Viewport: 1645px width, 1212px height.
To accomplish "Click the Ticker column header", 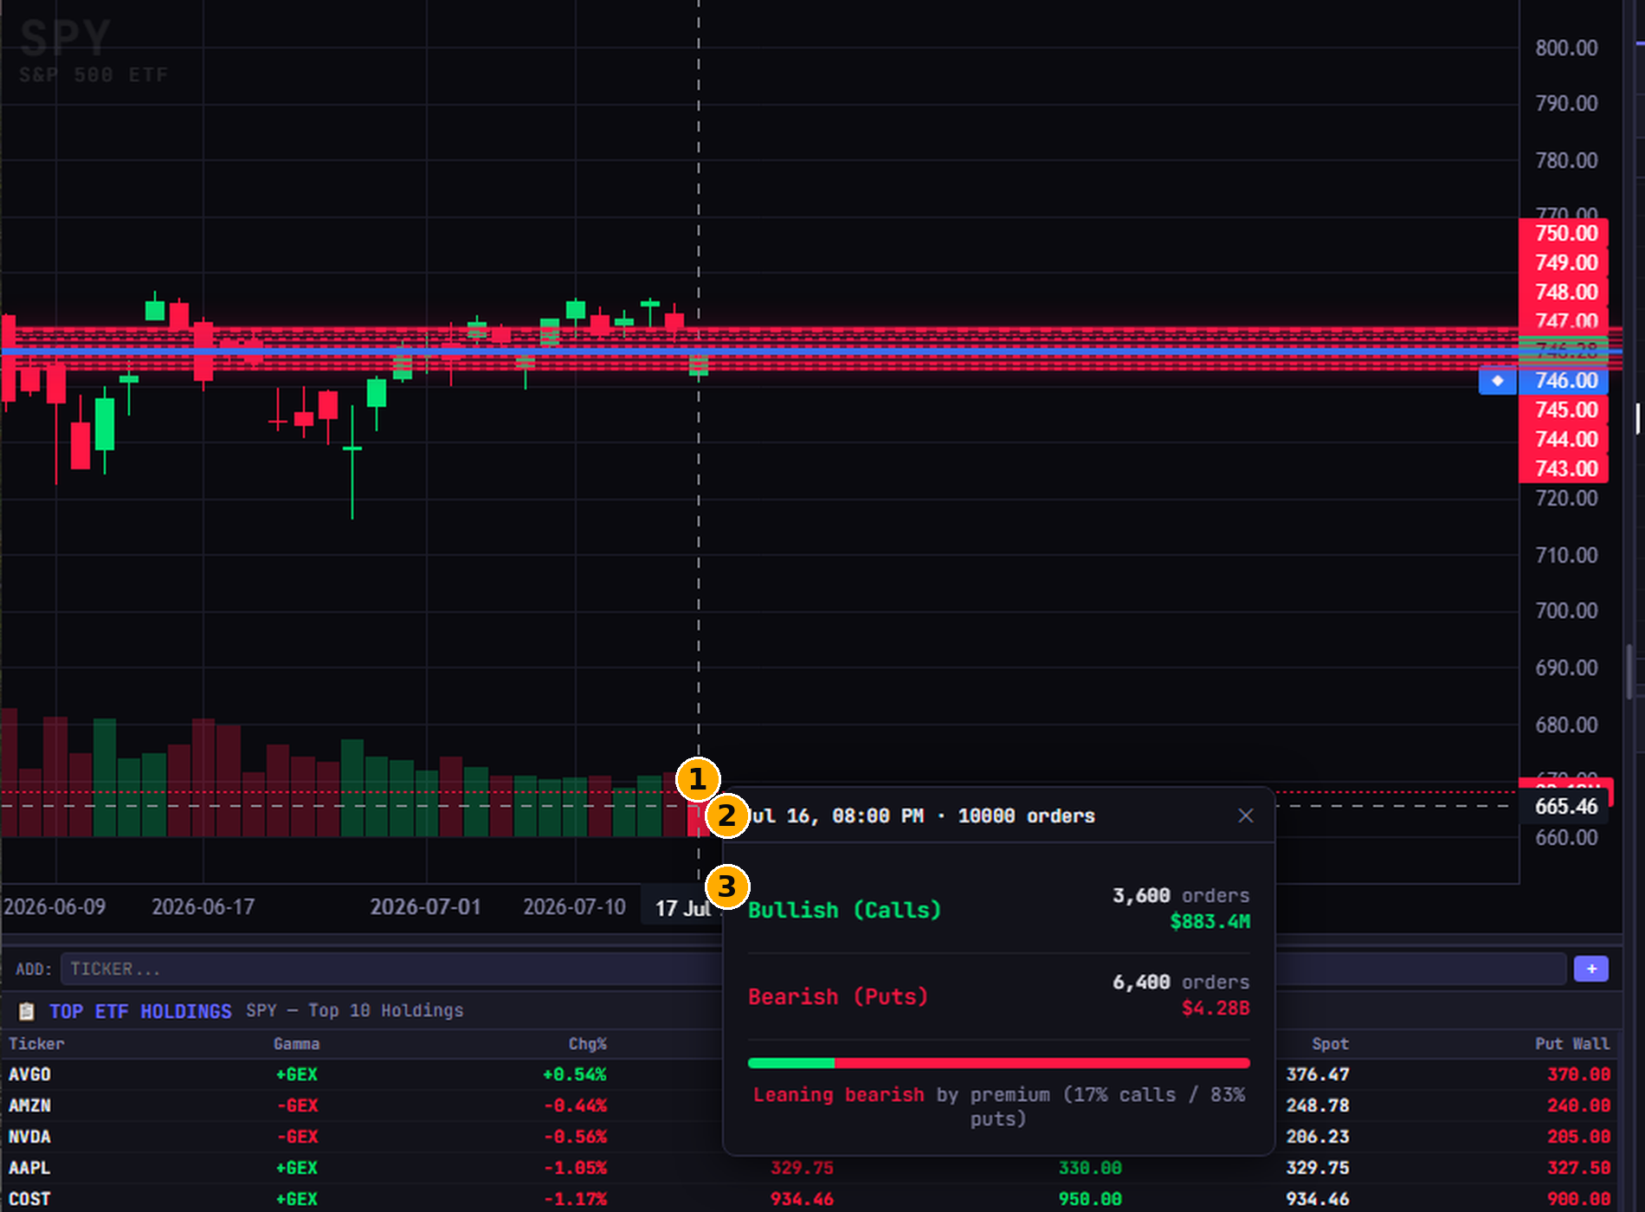I will click(36, 1043).
